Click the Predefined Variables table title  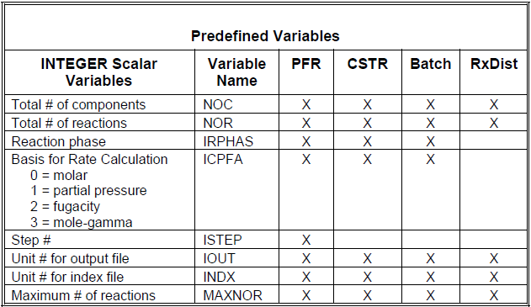click(265, 36)
